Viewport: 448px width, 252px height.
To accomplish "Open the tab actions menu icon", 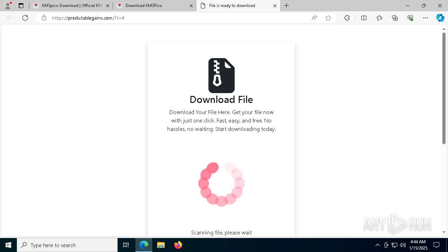I will [x=21, y=6].
